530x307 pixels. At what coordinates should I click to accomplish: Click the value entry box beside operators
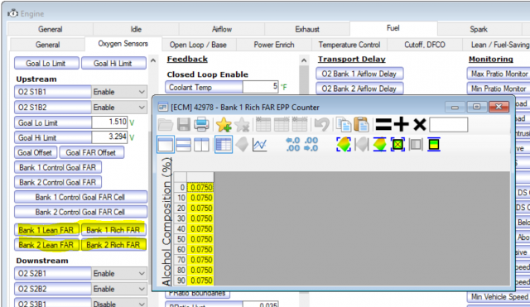(448, 125)
